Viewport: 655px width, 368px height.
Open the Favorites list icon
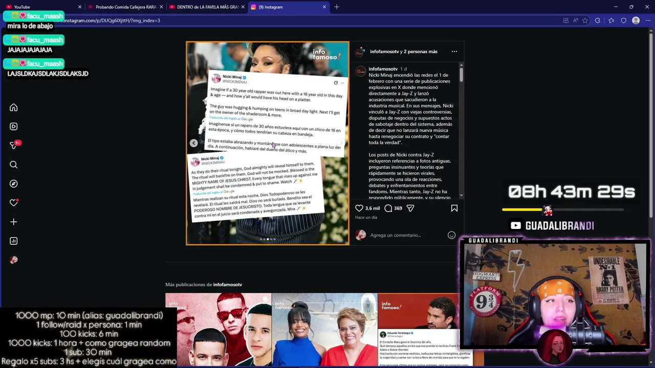[611, 20]
